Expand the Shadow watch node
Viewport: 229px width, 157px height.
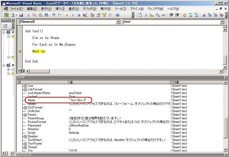pyautogui.click(x=25, y=136)
